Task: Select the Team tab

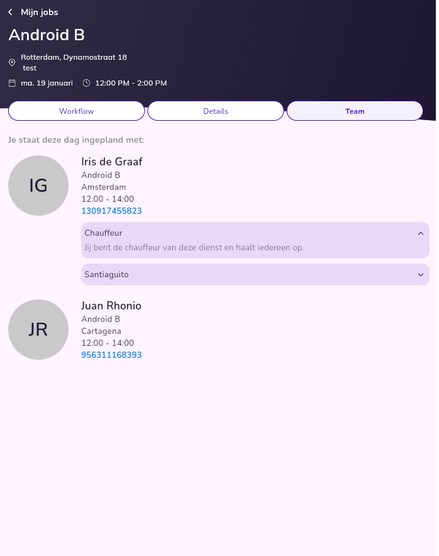Action: pos(355,111)
